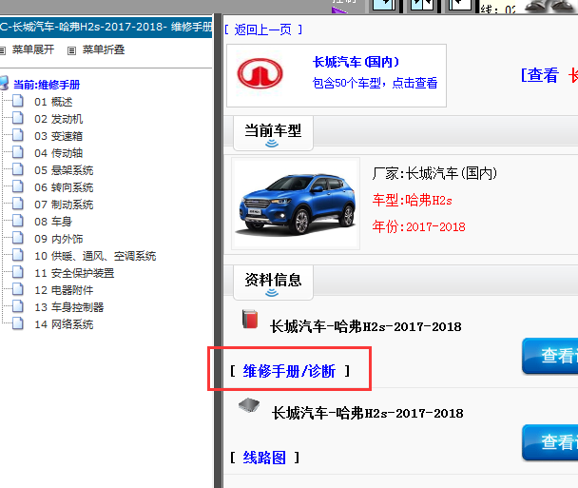
Task: Click the list icon beside 菜单折叠
Action: [x=71, y=51]
